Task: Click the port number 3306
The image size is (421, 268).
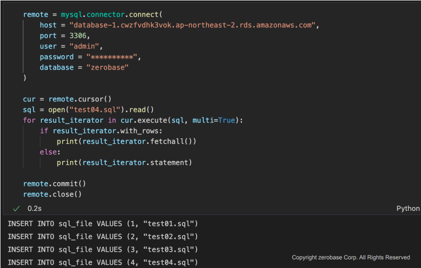Action: point(78,36)
